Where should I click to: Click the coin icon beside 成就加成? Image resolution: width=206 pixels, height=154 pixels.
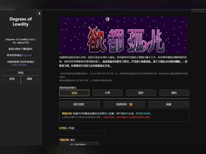point(131,104)
